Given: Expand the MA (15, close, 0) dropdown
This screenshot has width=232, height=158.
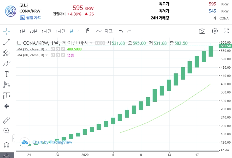Looking at the screenshot, I should [x=47, y=49].
